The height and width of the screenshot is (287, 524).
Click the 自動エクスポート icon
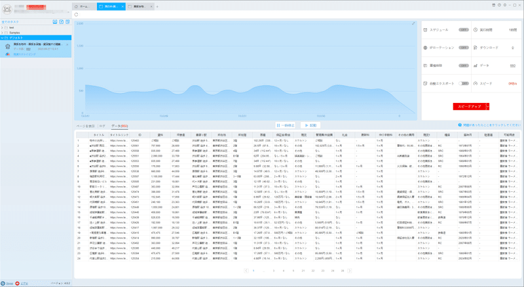click(x=425, y=83)
